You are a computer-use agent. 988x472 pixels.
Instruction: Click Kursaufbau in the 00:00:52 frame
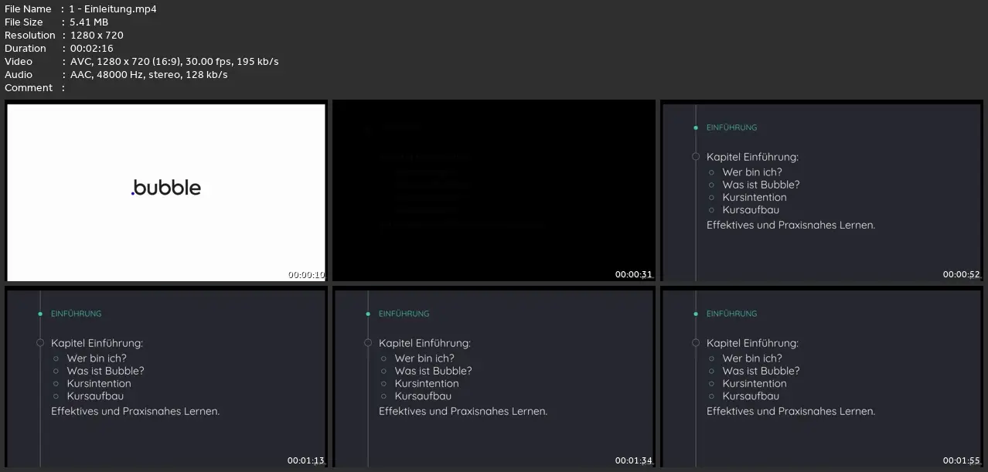pyautogui.click(x=751, y=210)
